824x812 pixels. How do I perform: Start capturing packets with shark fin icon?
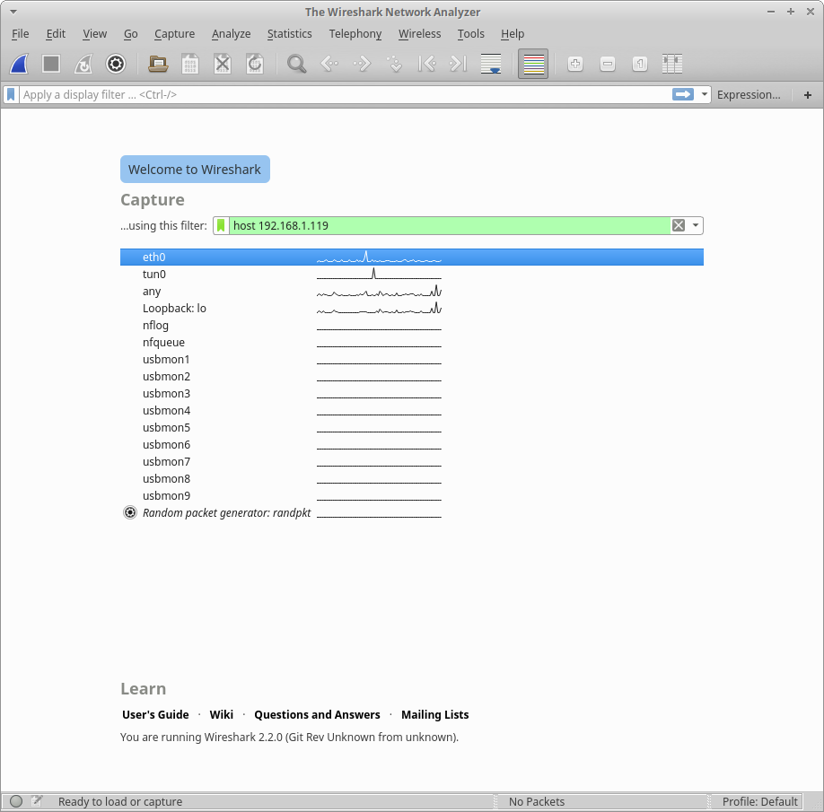[x=19, y=64]
